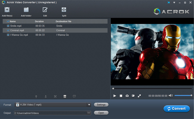Stop the preview playback
The width and height of the screenshot is (194, 119).
(121, 96)
